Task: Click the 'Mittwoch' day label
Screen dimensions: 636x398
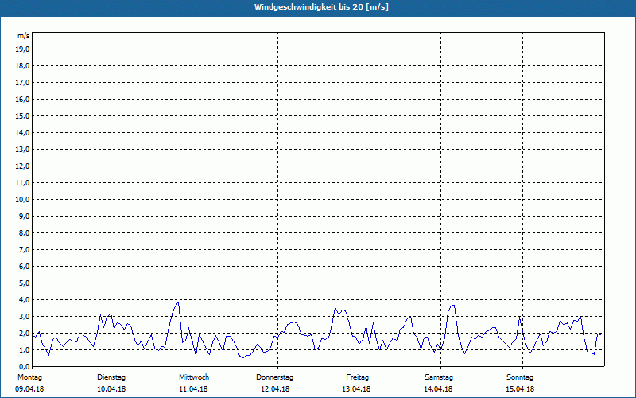Action: tap(194, 377)
